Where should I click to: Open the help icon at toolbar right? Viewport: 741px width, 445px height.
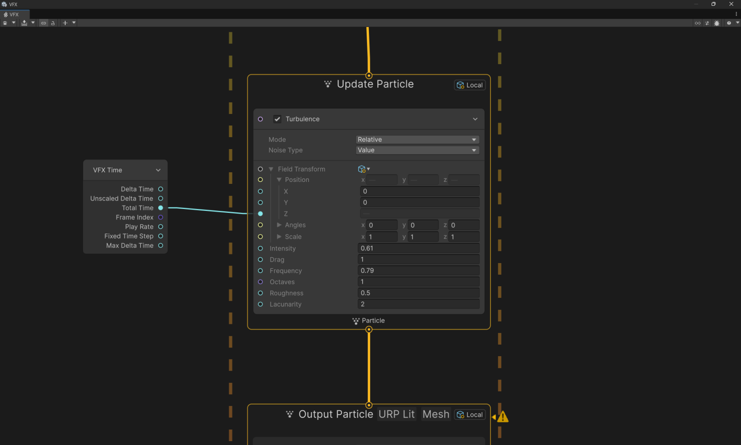[729, 23]
